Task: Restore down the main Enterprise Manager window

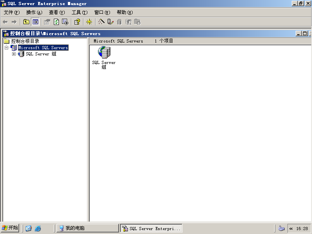Action: (x=301, y=4)
